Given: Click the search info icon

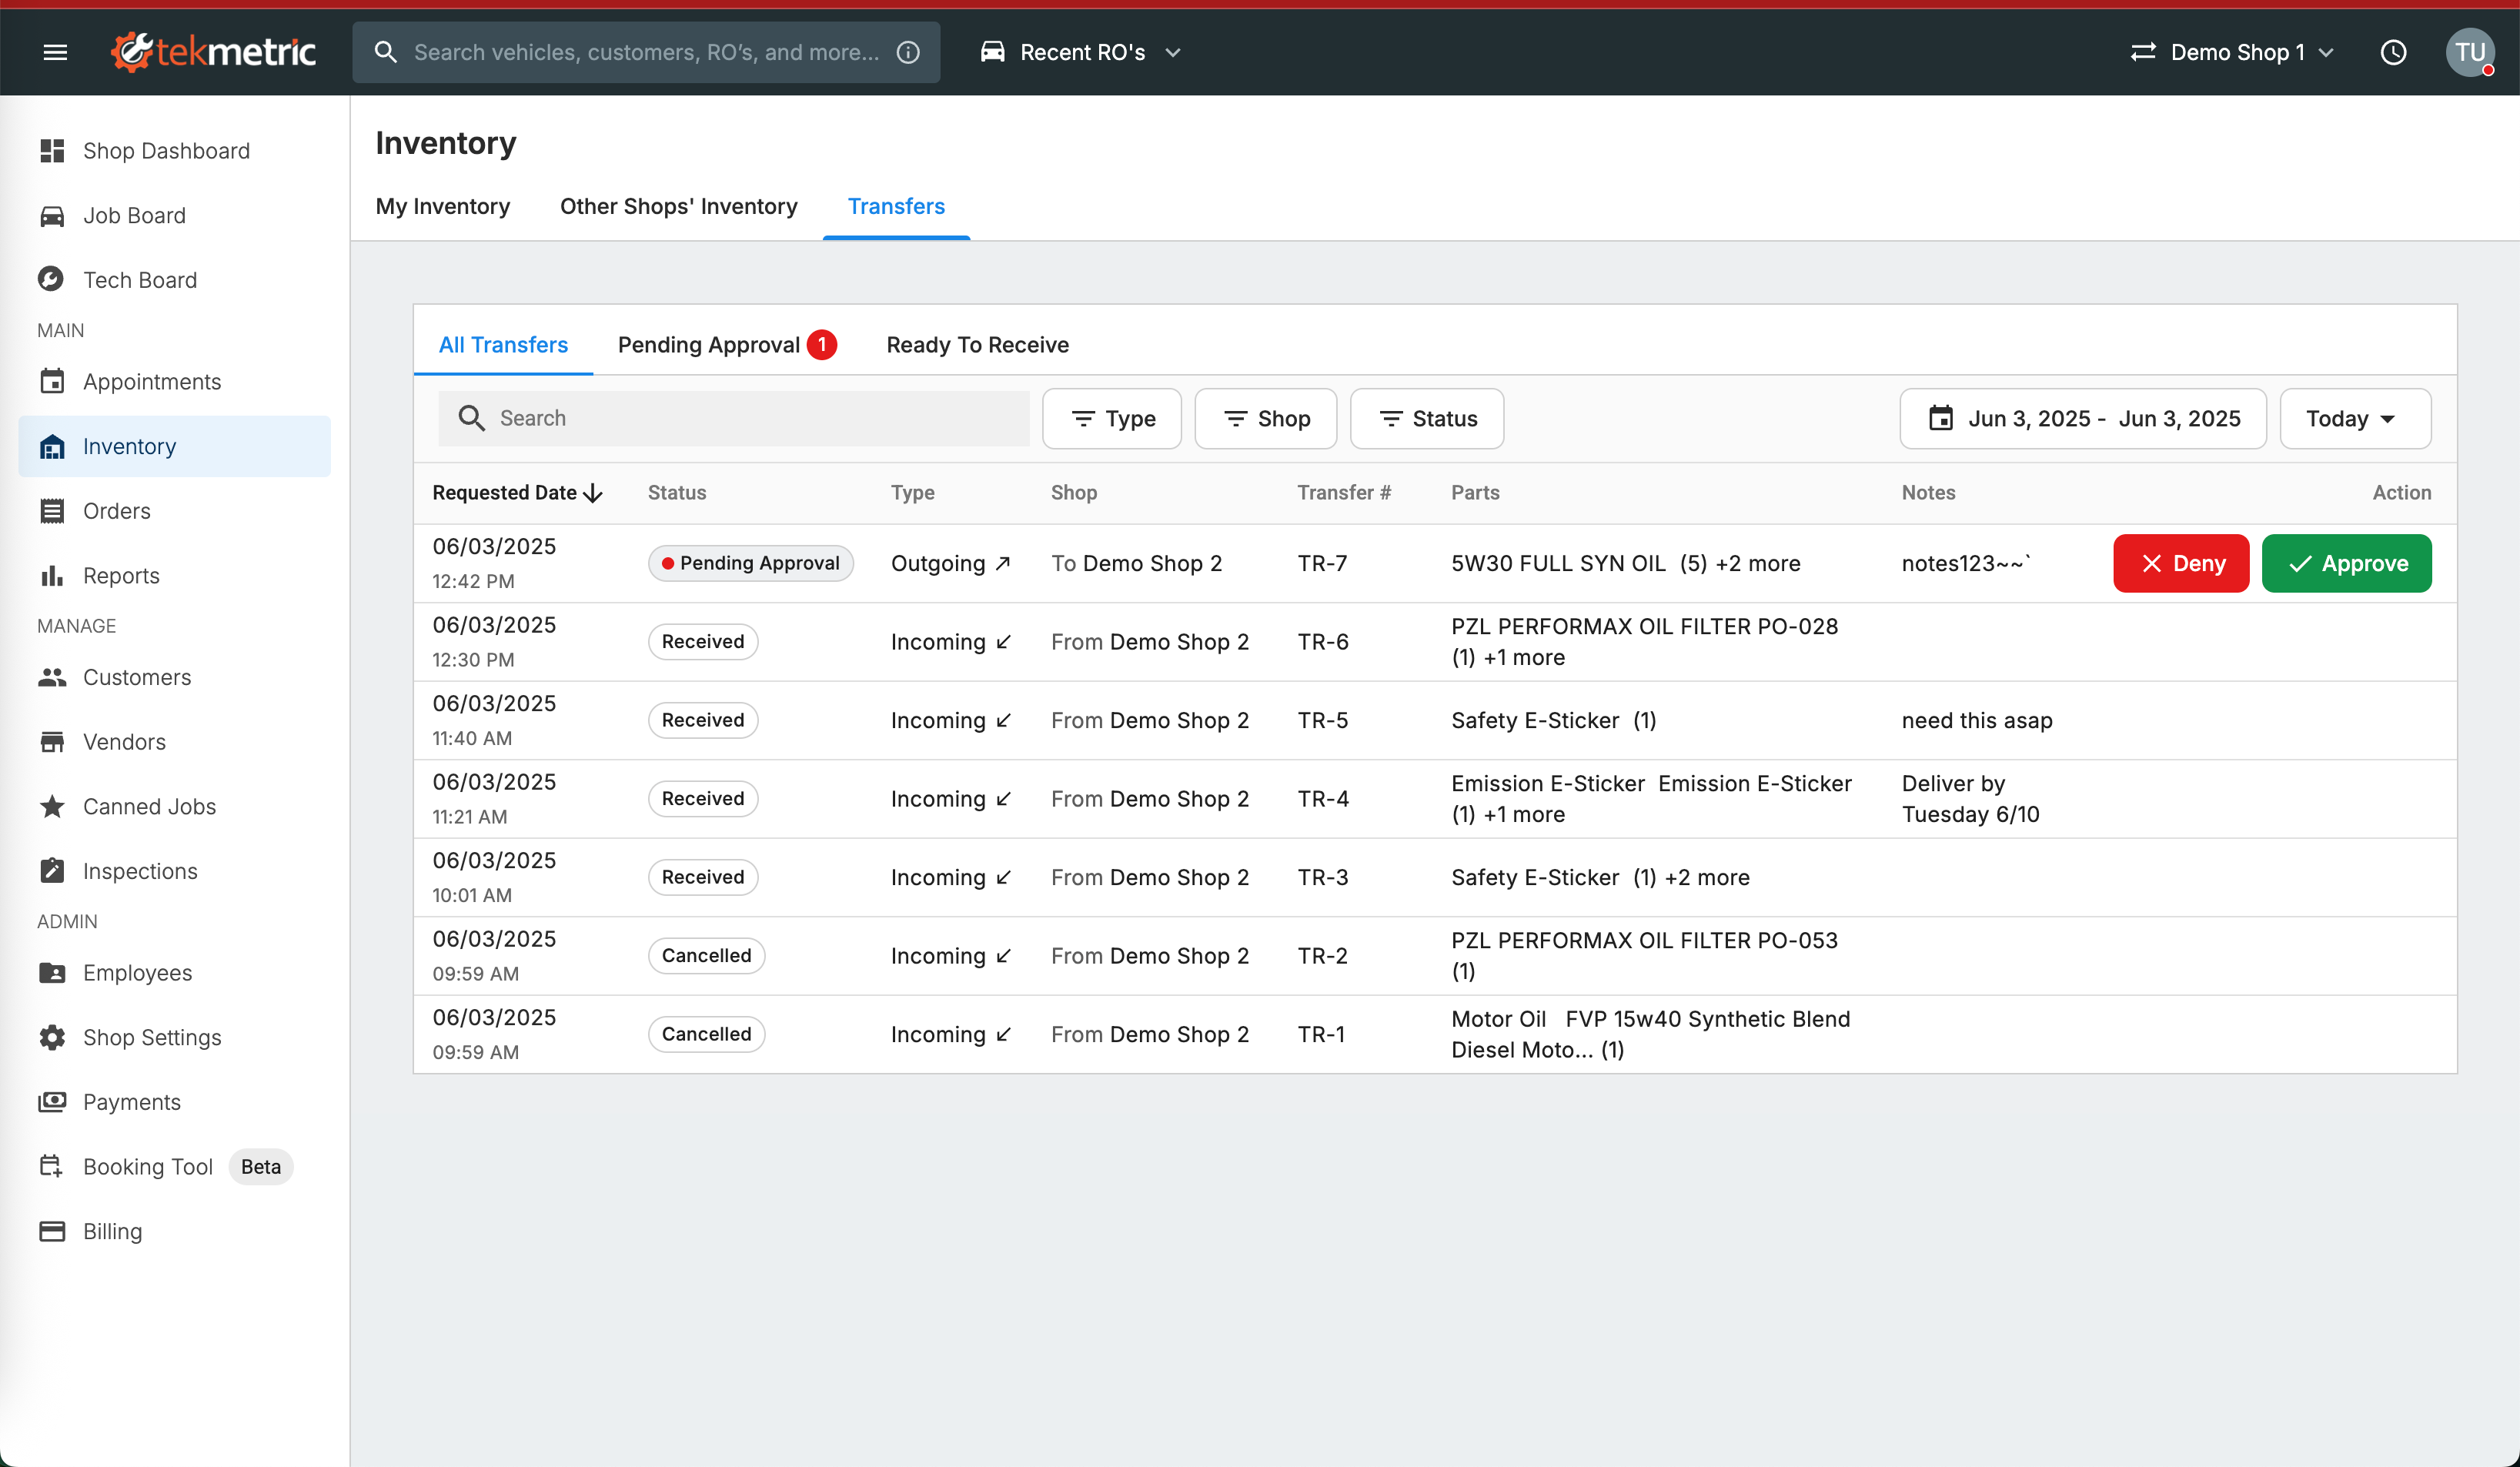Looking at the screenshot, I should (907, 52).
